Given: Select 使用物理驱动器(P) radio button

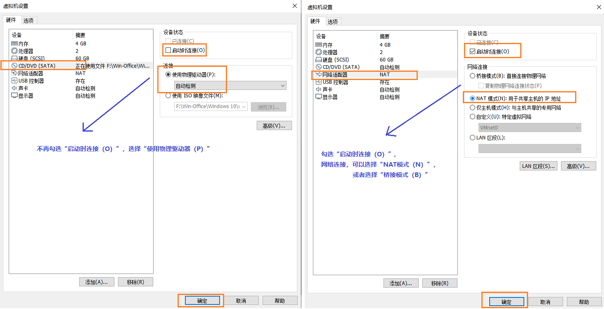Looking at the screenshot, I should point(168,75).
